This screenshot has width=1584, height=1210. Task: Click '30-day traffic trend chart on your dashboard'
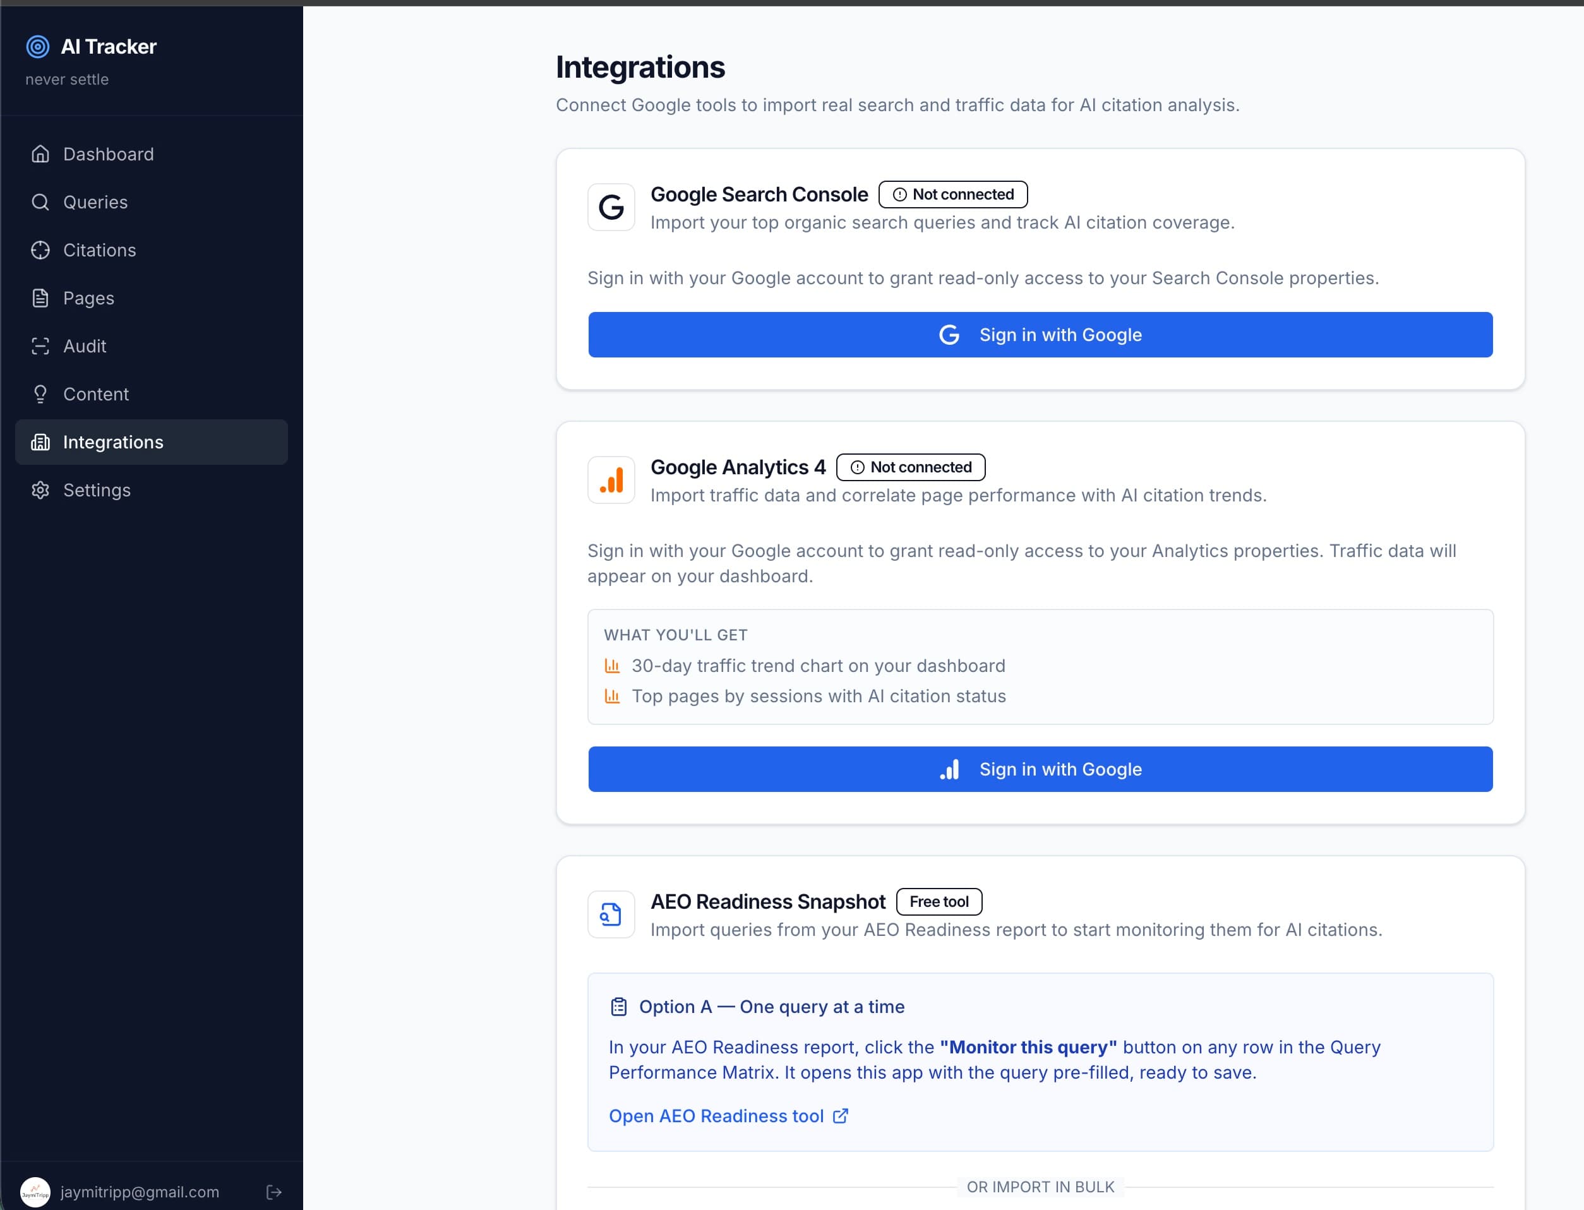click(819, 666)
